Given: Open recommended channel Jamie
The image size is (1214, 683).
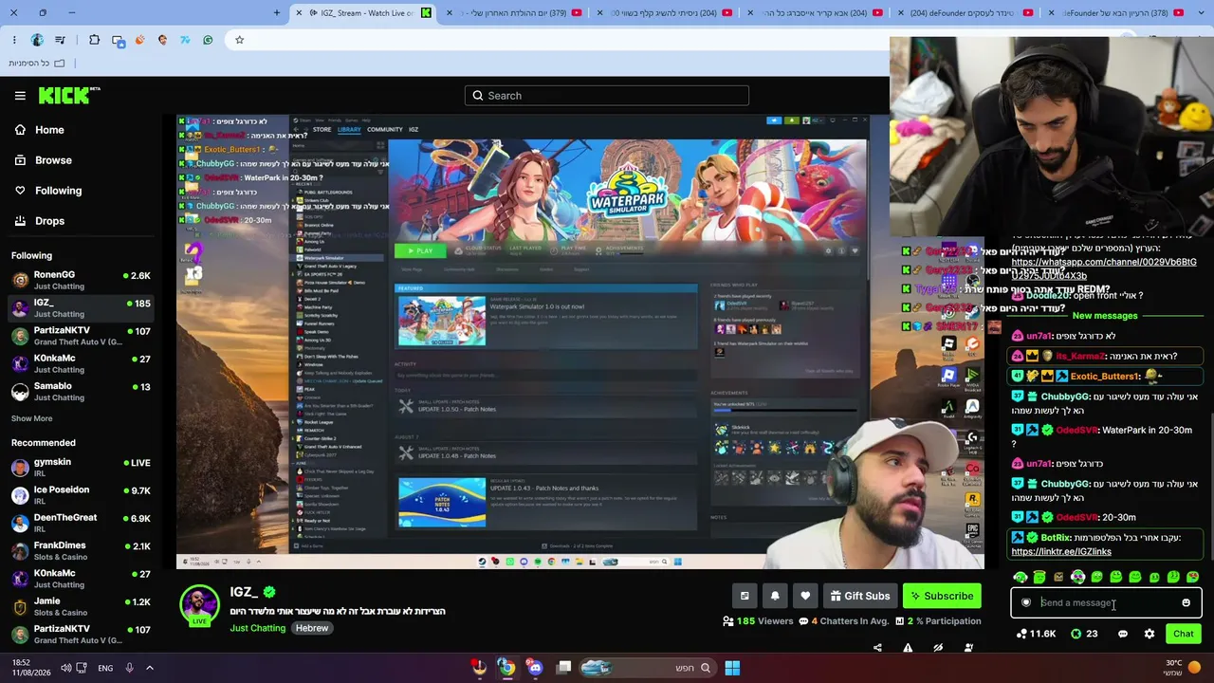Looking at the screenshot, I should tap(81, 606).
